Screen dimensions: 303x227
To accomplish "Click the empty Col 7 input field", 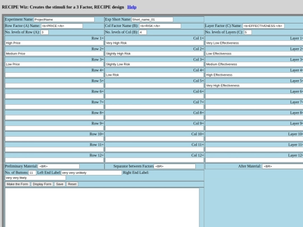I will click(154, 106).
